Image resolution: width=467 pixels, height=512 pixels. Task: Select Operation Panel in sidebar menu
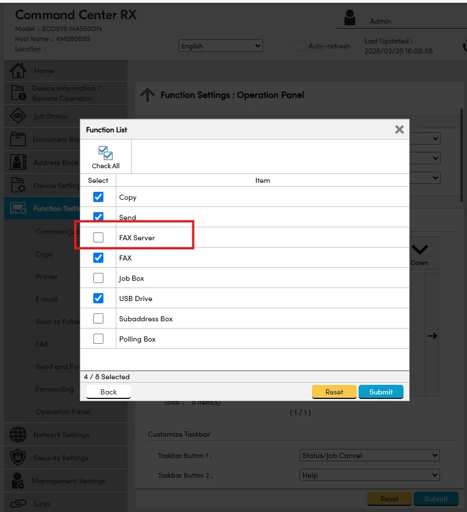tap(63, 411)
